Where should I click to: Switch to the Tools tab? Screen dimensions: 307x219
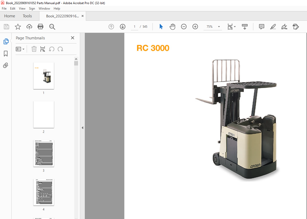click(x=27, y=16)
